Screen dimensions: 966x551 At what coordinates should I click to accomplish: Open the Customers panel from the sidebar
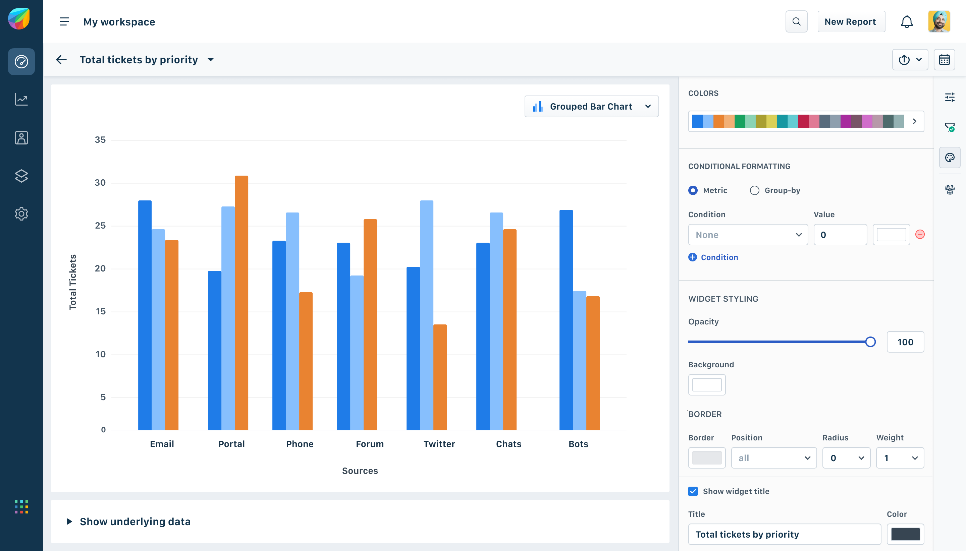click(x=21, y=137)
